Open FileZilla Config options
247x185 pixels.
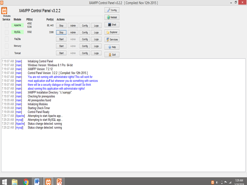coord(85,39)
